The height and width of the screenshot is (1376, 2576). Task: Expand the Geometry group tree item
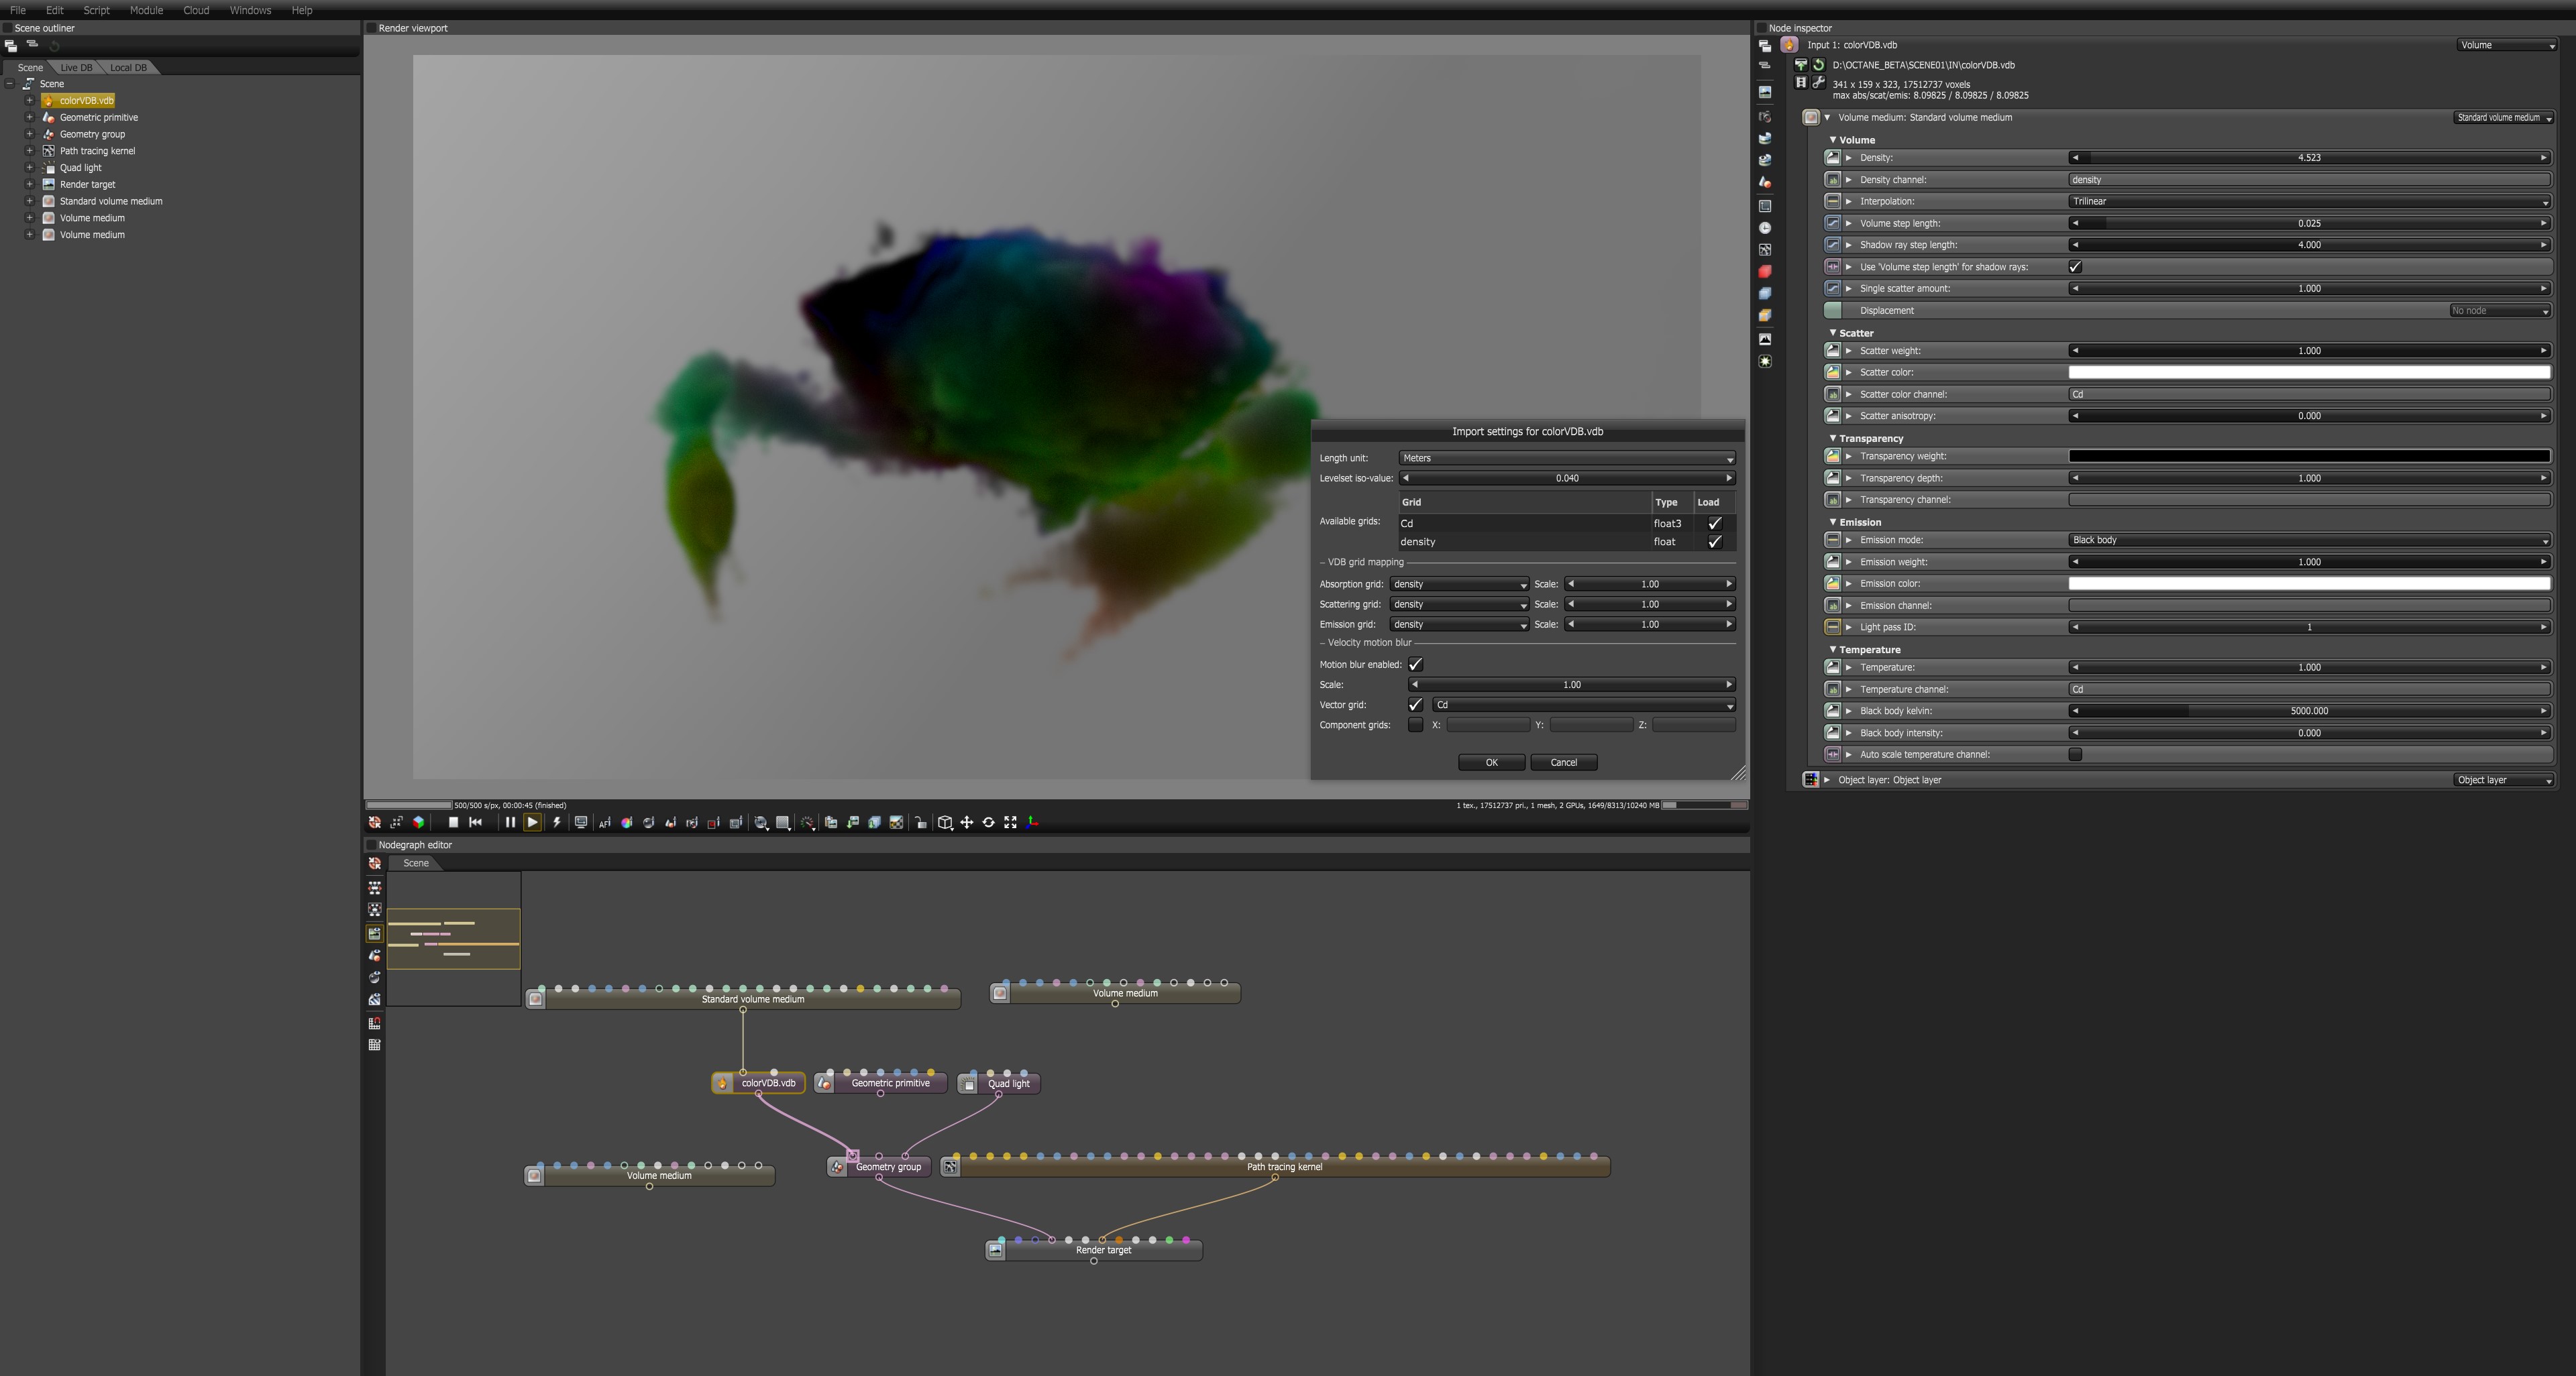point(29,134)
